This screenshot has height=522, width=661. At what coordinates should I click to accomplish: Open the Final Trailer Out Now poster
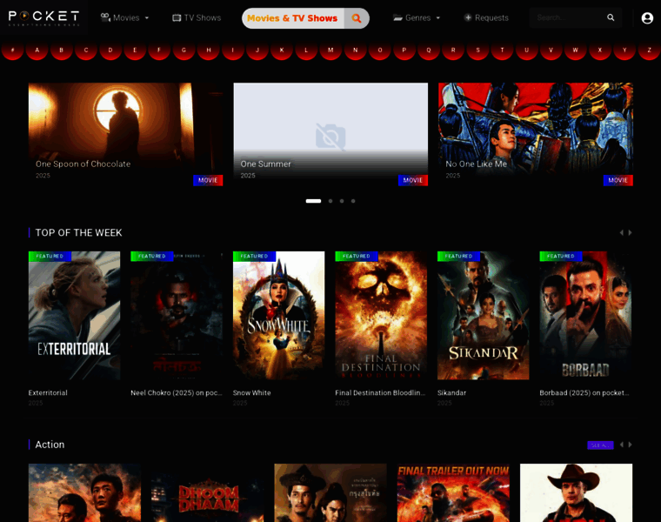click(453, 493)
